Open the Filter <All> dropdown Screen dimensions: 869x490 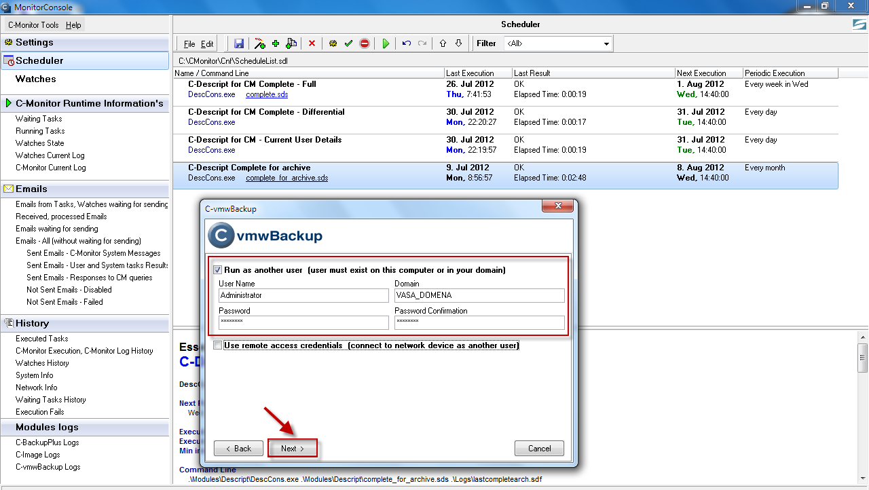pyautogui.click(x=558, y=43)
